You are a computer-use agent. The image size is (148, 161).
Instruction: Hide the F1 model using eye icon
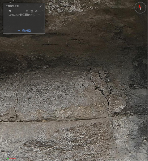(36, 11)
